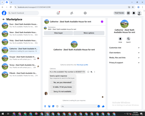Open Vicky conversation in Marketplace list
Viewport: 145px width, 116px height.
(20, 42)
